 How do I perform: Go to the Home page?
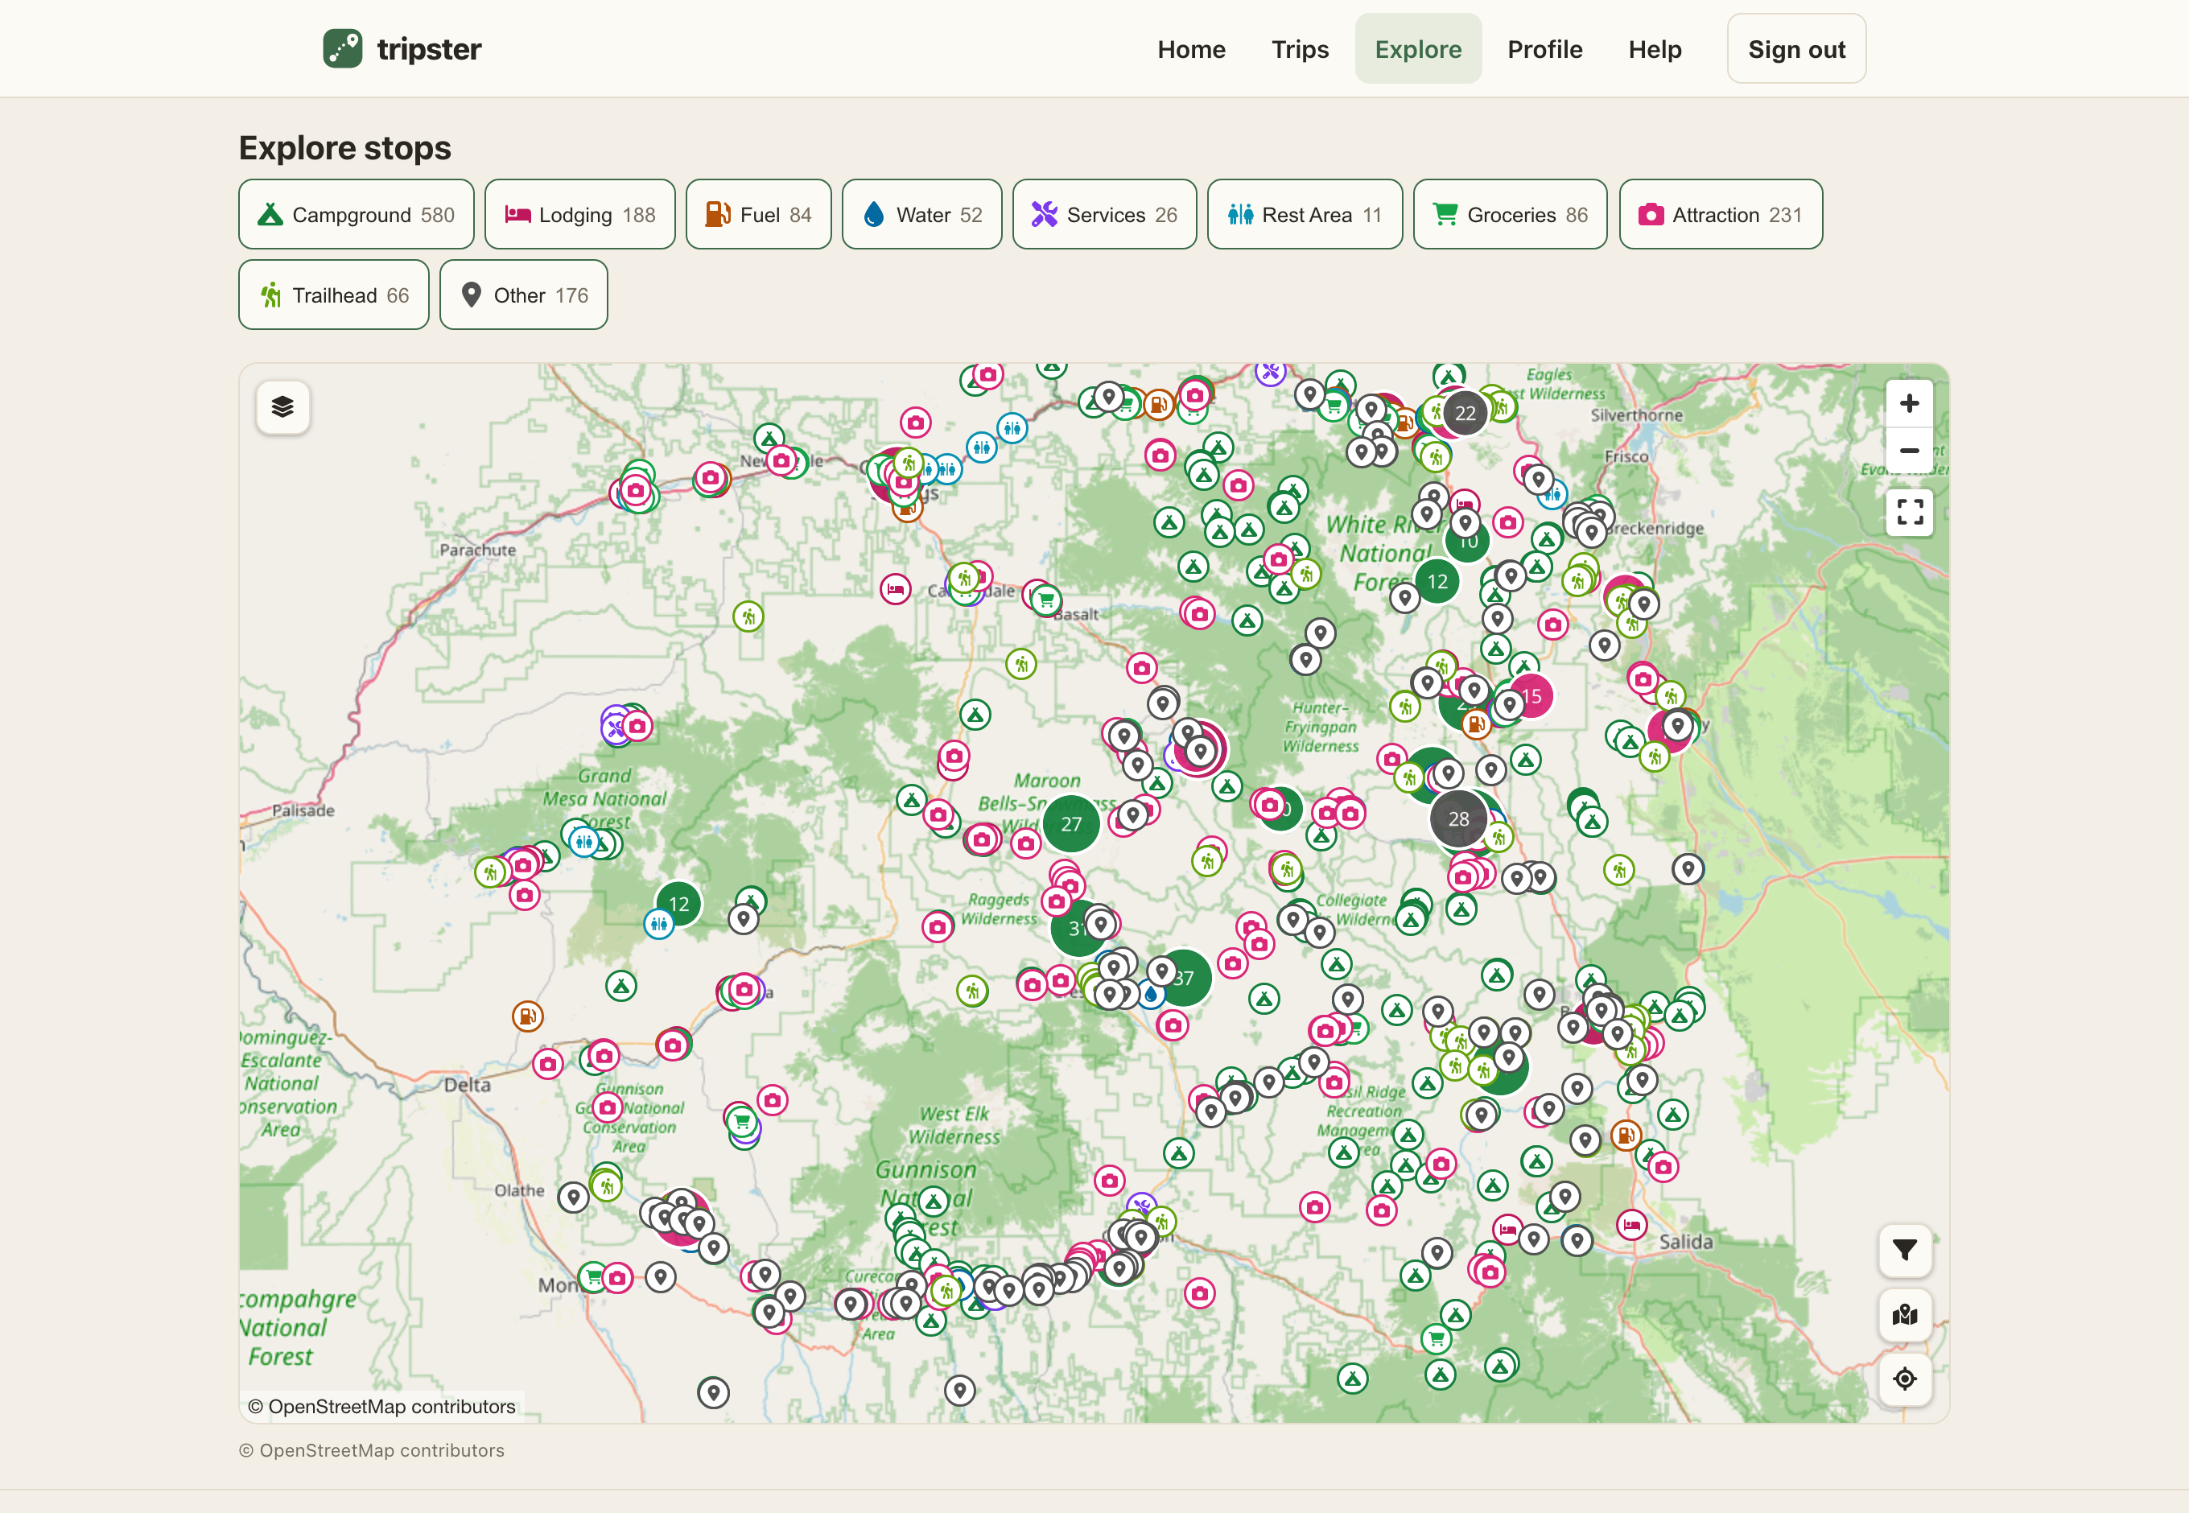tap(1192, 48)
